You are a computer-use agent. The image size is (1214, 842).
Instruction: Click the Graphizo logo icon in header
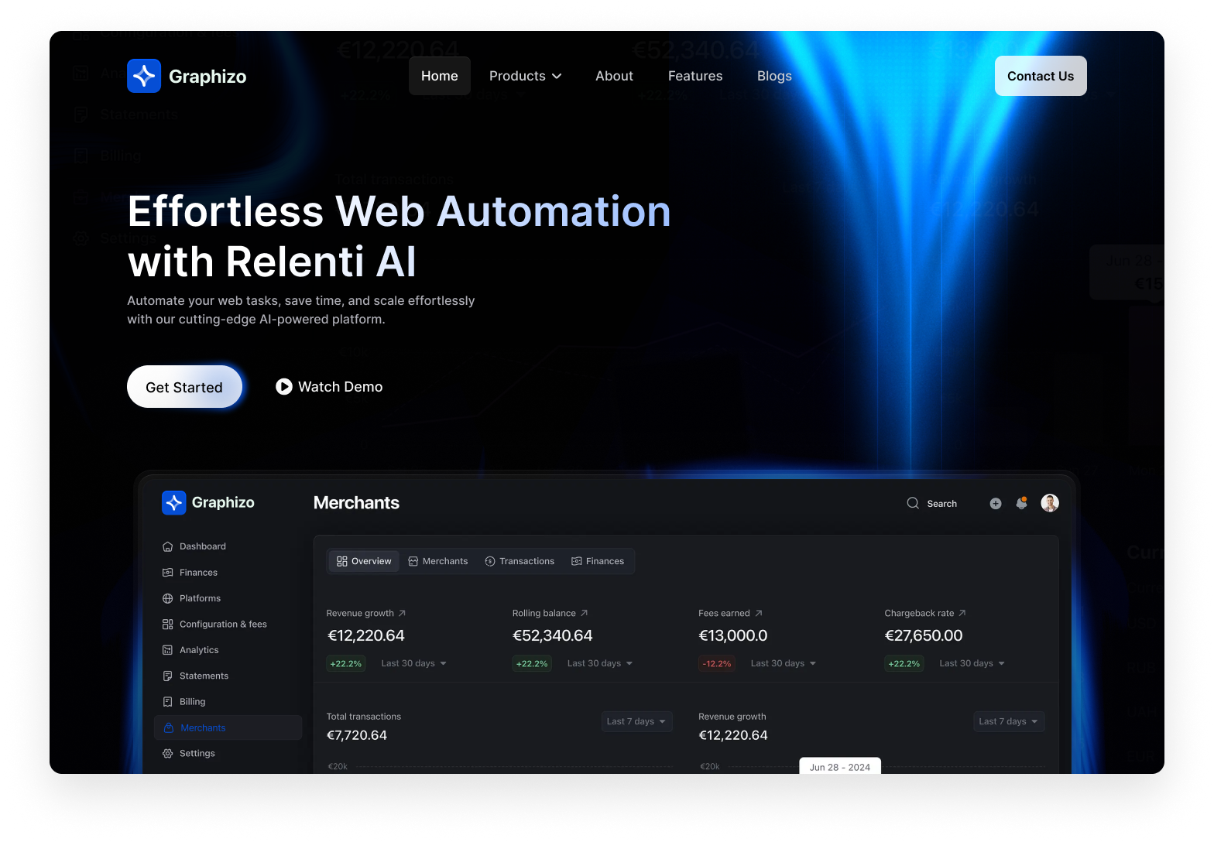[x=144, y=76]
